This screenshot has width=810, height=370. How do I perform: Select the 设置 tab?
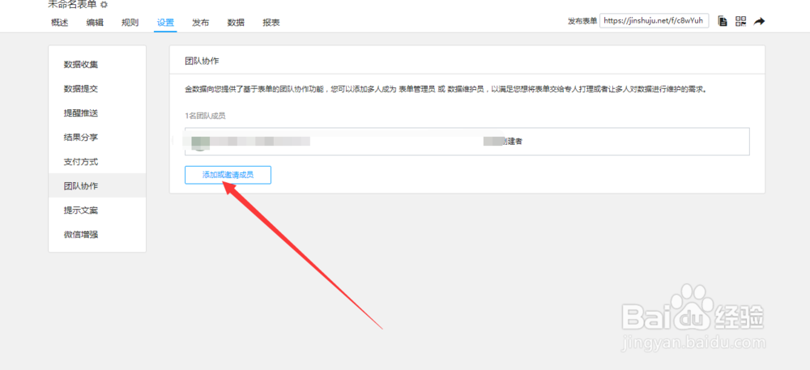(x=165, y=23)
